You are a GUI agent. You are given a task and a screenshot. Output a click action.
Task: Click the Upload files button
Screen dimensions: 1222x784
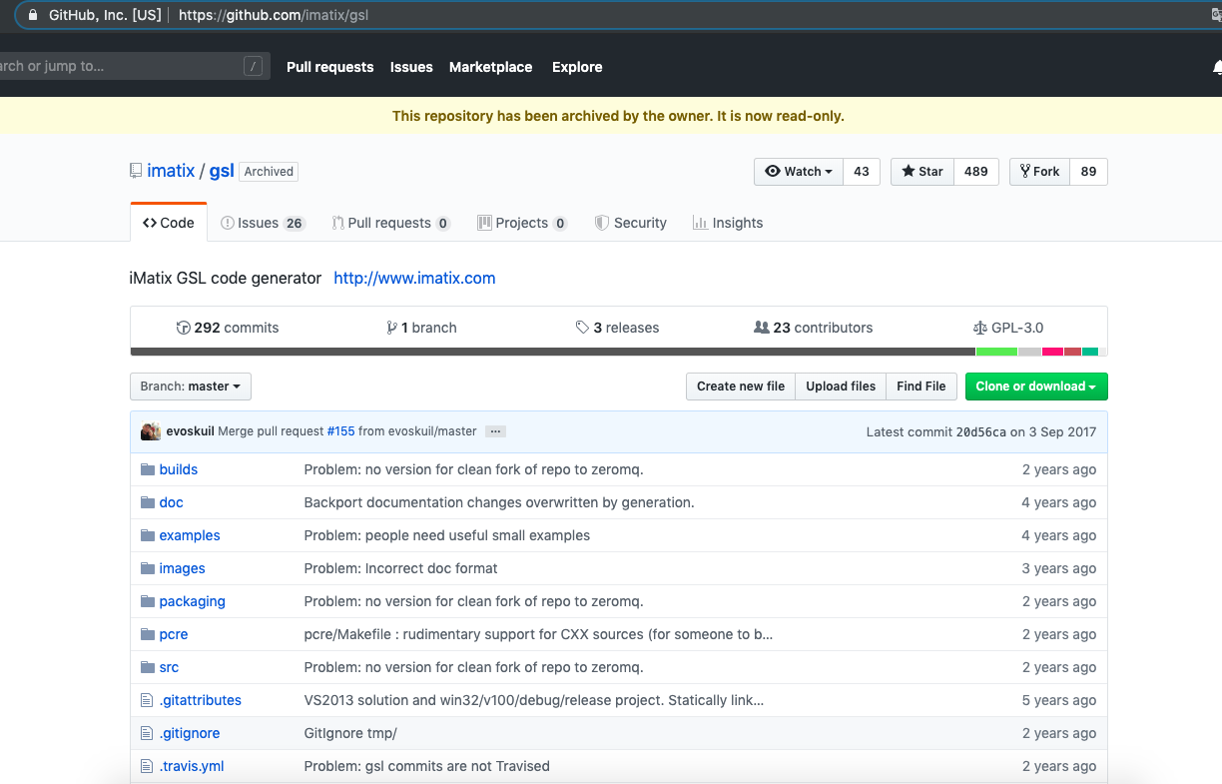[841, 387]
